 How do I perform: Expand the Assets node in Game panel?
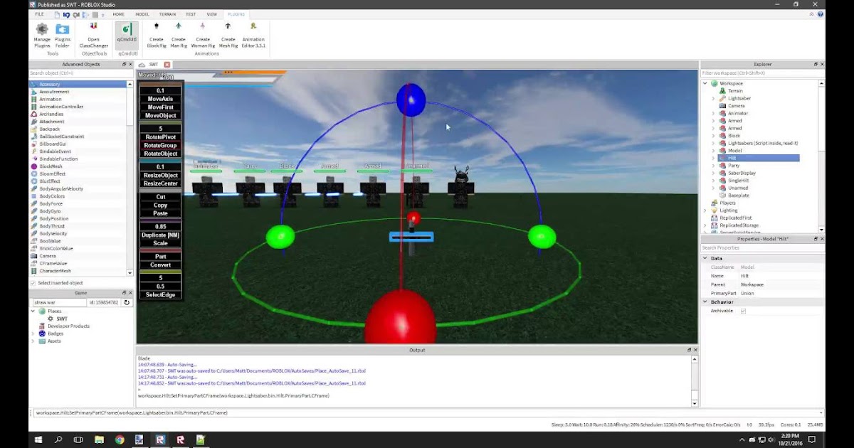[33, 341]
